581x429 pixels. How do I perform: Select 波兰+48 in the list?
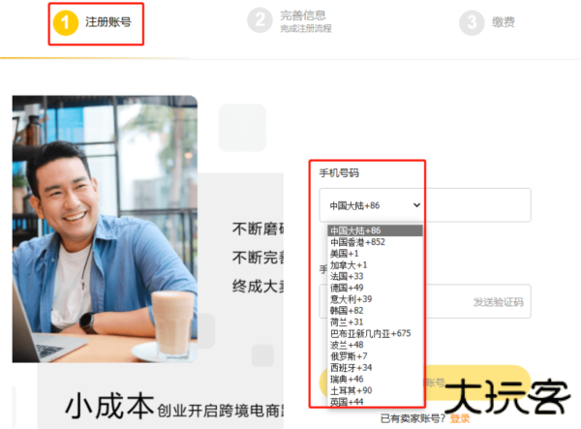click(375, 345)
